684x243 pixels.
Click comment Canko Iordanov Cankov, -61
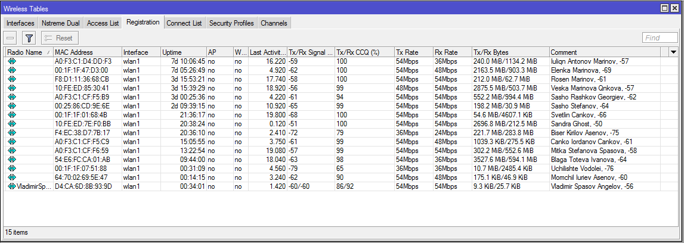(592, 142)
